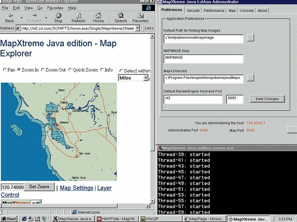Click the Maps Directory input field
The height and width of the screenshot is (222, 297).
204,79
